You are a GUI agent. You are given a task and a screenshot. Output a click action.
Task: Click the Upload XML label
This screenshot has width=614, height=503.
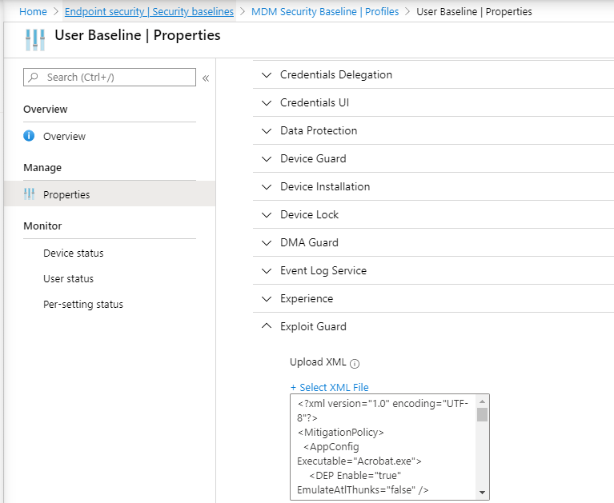pyautogui.click(x=318, y=362)
